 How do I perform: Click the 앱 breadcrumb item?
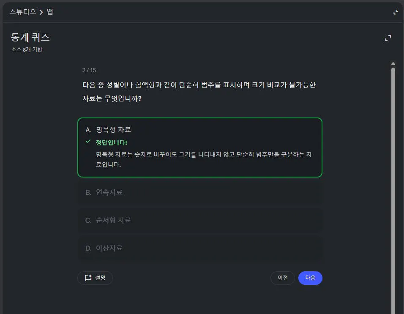coord(50,12)
